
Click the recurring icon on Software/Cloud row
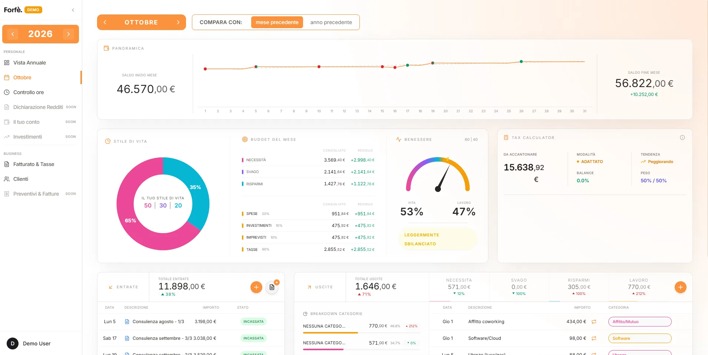[594, 338]
